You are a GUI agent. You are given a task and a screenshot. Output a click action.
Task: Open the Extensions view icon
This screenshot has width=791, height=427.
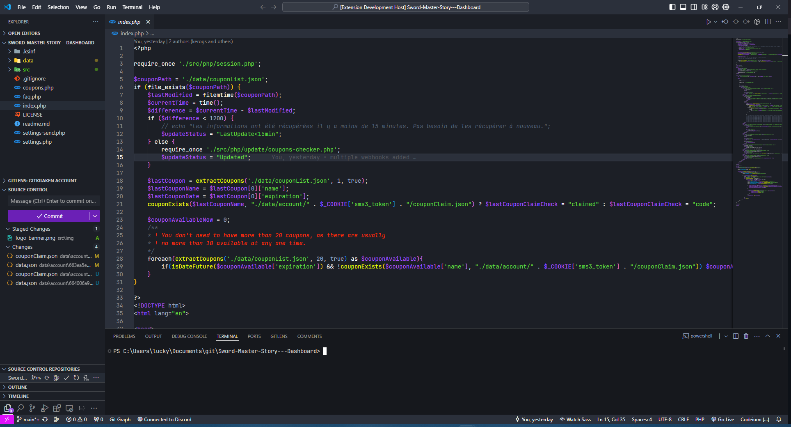pos(57,408)
